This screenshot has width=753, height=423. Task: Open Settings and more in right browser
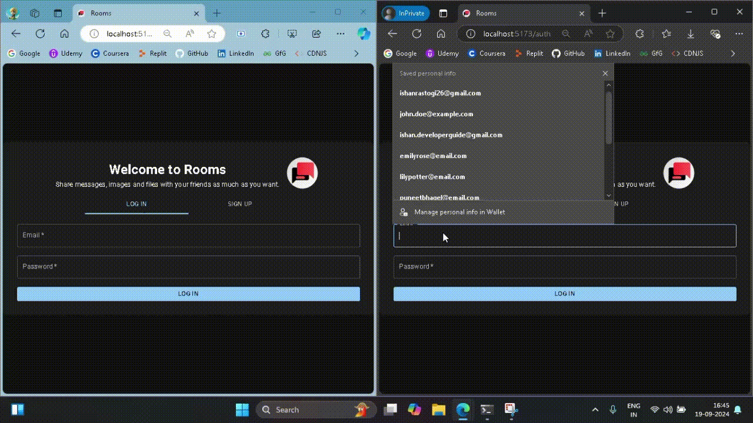pyautogui.click(x=739, y=34)
